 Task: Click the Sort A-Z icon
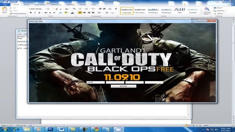pyautogui.click(x=110, y=9)
